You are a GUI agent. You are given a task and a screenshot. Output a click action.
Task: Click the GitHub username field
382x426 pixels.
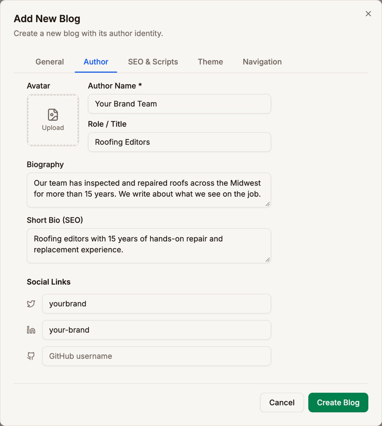point(157,356)
